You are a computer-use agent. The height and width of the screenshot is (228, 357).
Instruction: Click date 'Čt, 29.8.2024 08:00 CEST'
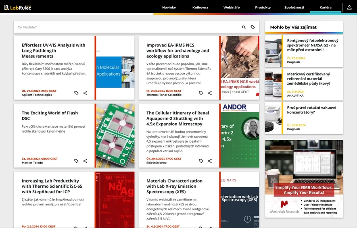coord(40,159)
